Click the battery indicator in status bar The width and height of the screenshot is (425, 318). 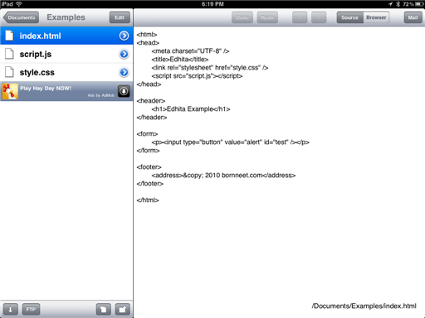click(419, 4)
